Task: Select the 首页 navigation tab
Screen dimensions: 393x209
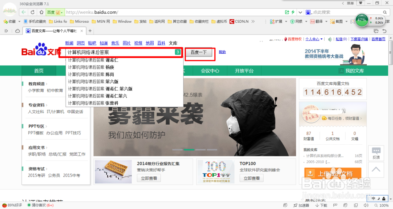Action: coord(39,71)
